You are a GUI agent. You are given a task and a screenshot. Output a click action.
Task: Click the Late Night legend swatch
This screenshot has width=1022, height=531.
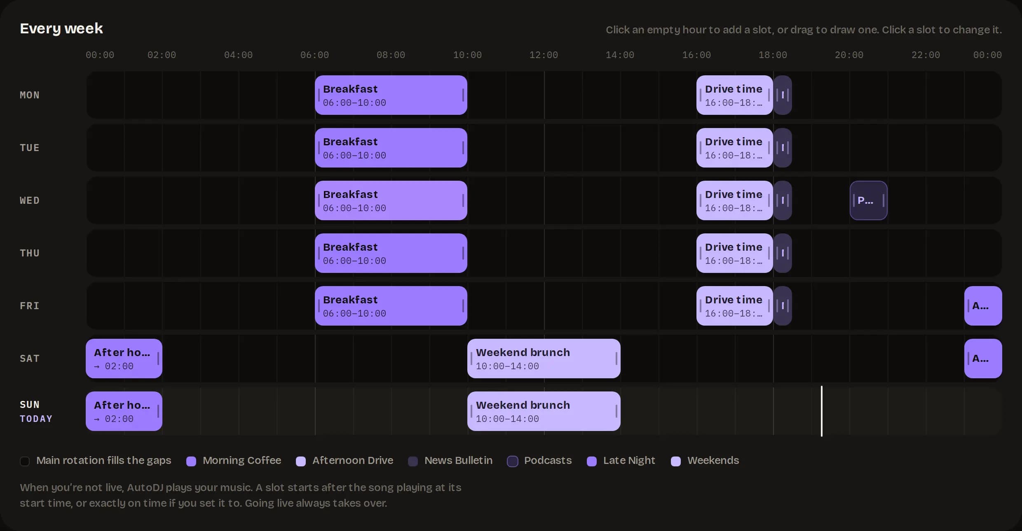(x=592, y=461)
